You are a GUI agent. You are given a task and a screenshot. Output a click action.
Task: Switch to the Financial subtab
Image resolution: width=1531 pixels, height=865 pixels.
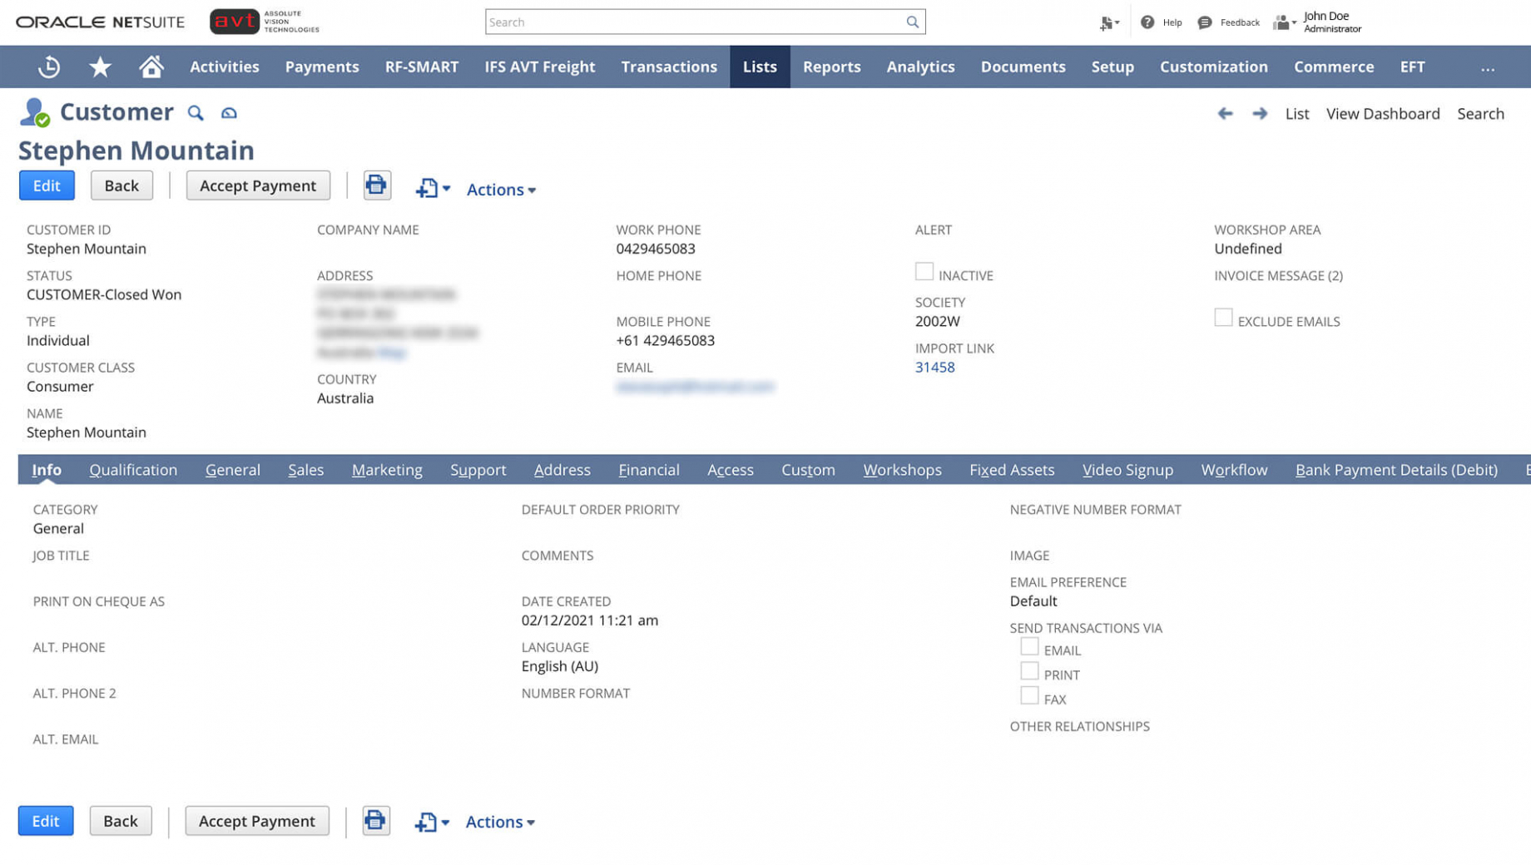tap(649, 470)
